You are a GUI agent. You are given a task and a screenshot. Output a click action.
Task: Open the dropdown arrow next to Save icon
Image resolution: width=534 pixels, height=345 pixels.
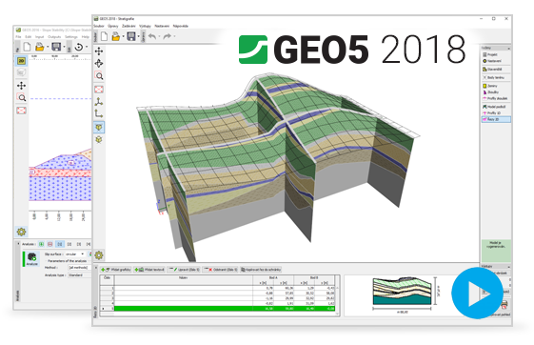[x=138, y=36]
